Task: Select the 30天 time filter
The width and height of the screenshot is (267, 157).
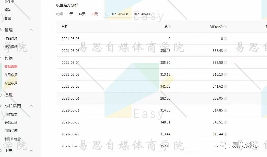Action: [94, 14]
